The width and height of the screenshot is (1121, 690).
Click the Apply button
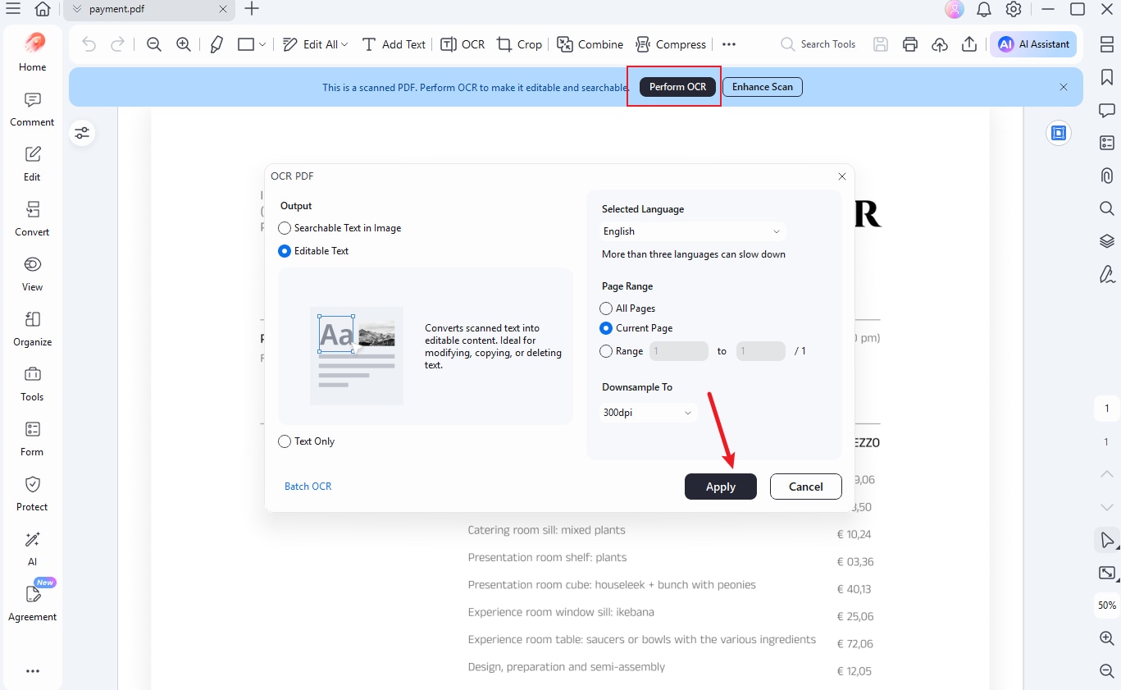[x=721, y=487]
